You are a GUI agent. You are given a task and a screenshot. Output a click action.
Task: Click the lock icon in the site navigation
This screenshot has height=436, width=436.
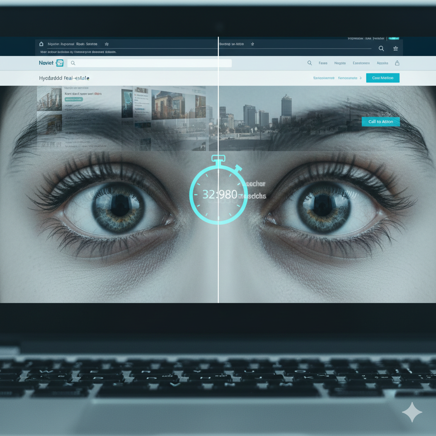(397, 63)
